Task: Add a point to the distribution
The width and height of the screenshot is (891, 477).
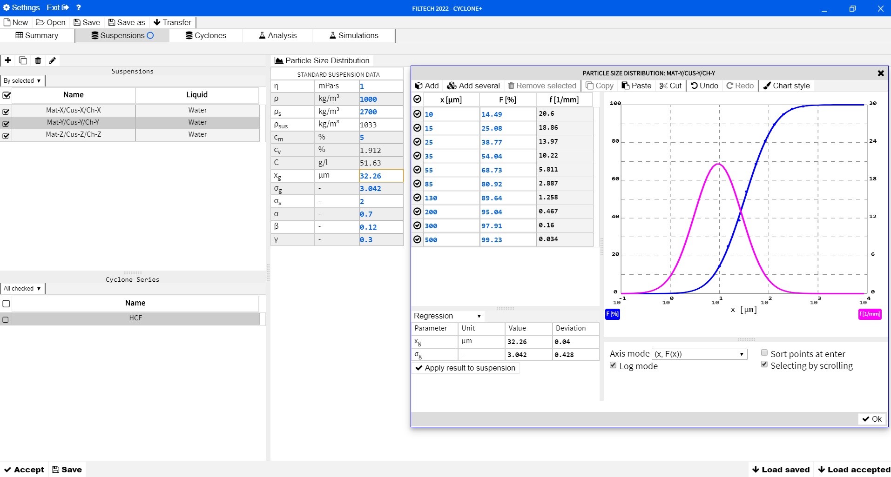Action: tap(427, 86)
